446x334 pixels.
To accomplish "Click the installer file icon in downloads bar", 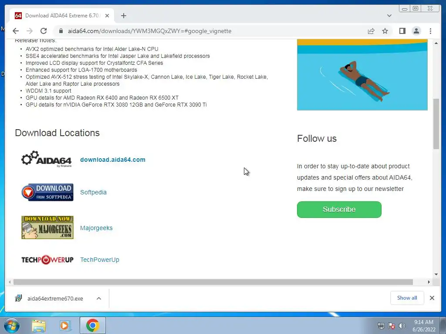I will pyautogui.click(x=18, y=298).
